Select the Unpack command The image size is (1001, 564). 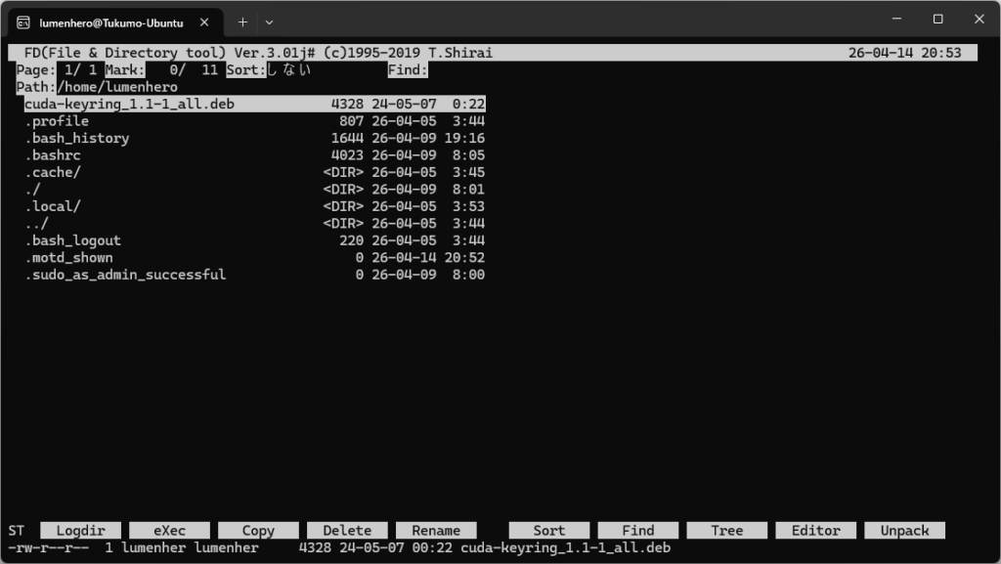[904, 531]
